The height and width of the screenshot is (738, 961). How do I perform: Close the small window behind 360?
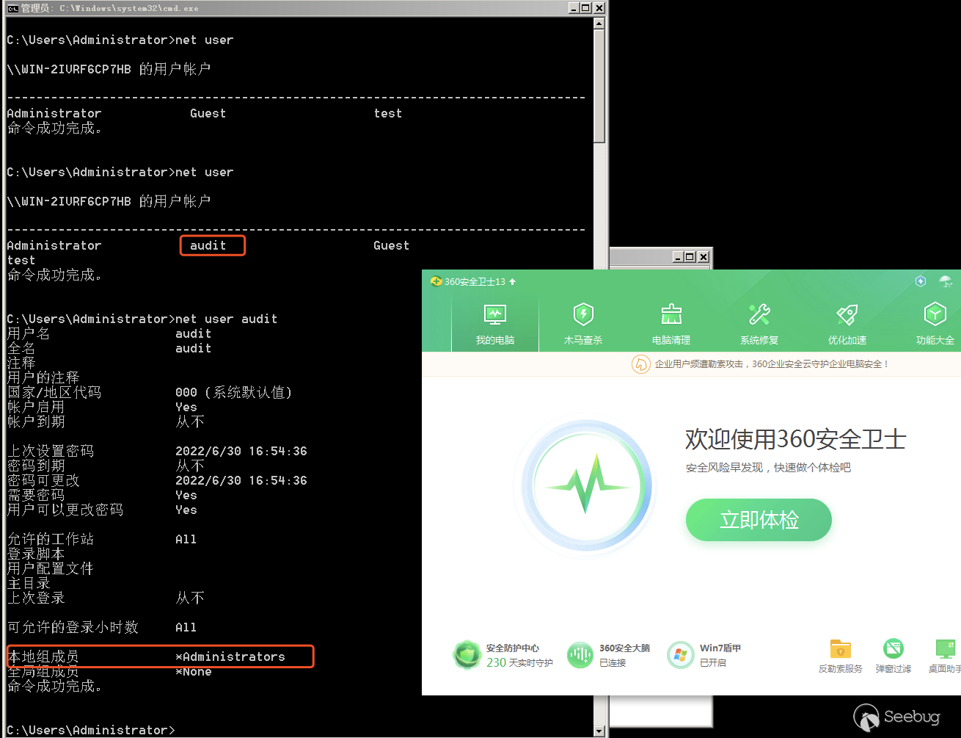pos(703,256)
